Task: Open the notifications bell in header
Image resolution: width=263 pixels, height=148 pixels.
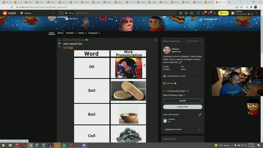Action: click(x=210, y=13)
